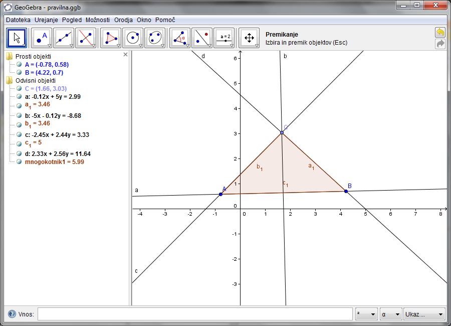
Task: Close the algebra view panel
Action: click(125, 55)
